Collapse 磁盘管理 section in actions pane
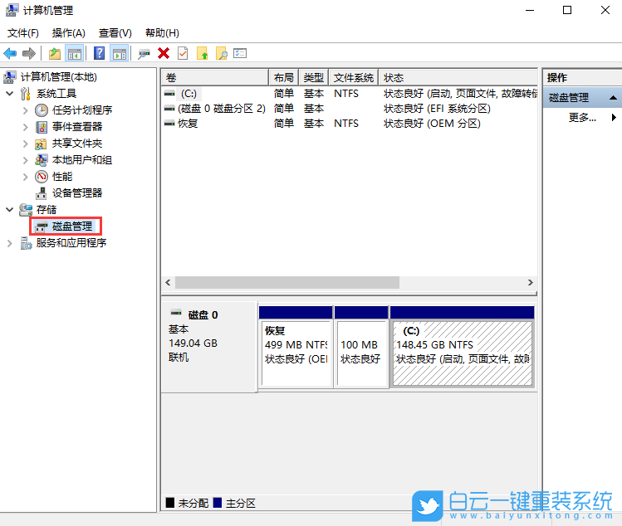Viewport: 622px width, 526px height. [613, 98]
